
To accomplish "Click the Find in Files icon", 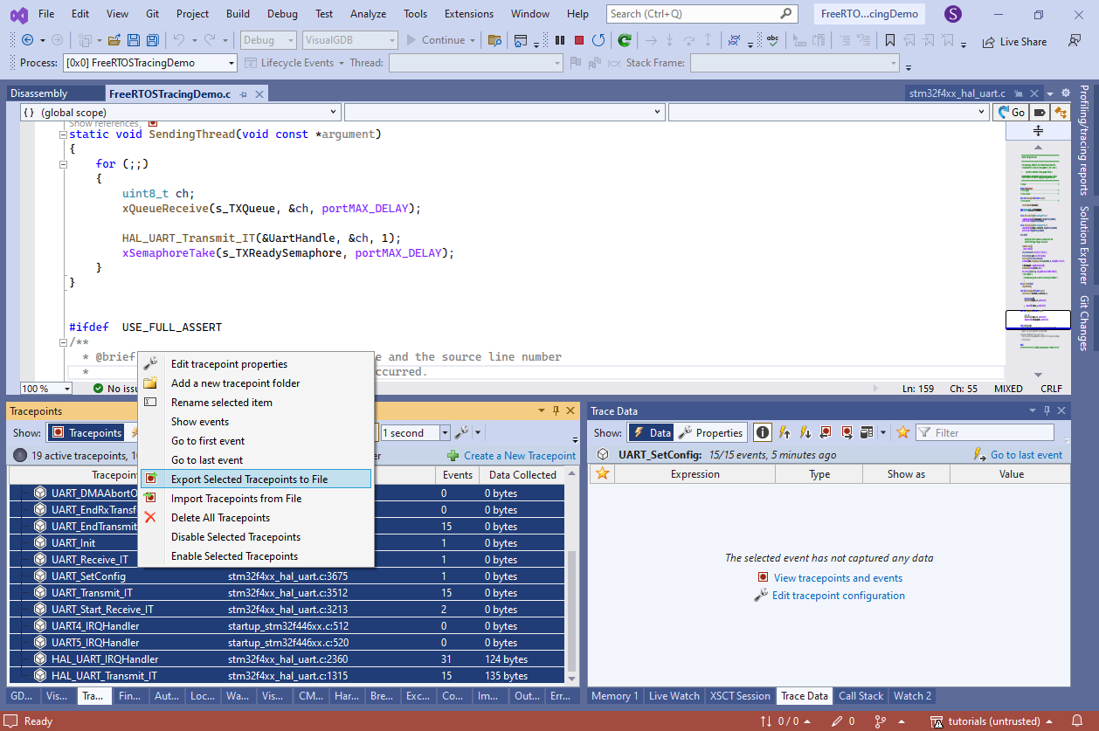I will [494, 40].
